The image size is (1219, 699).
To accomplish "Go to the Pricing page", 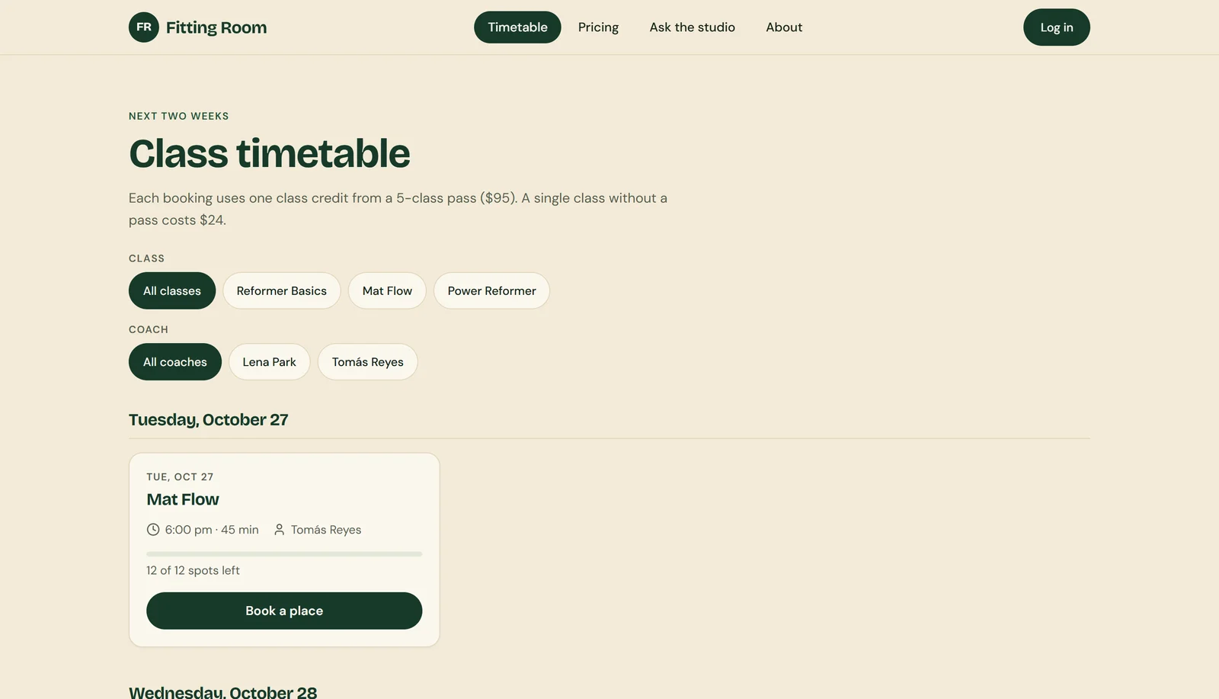I will point(598,27).
